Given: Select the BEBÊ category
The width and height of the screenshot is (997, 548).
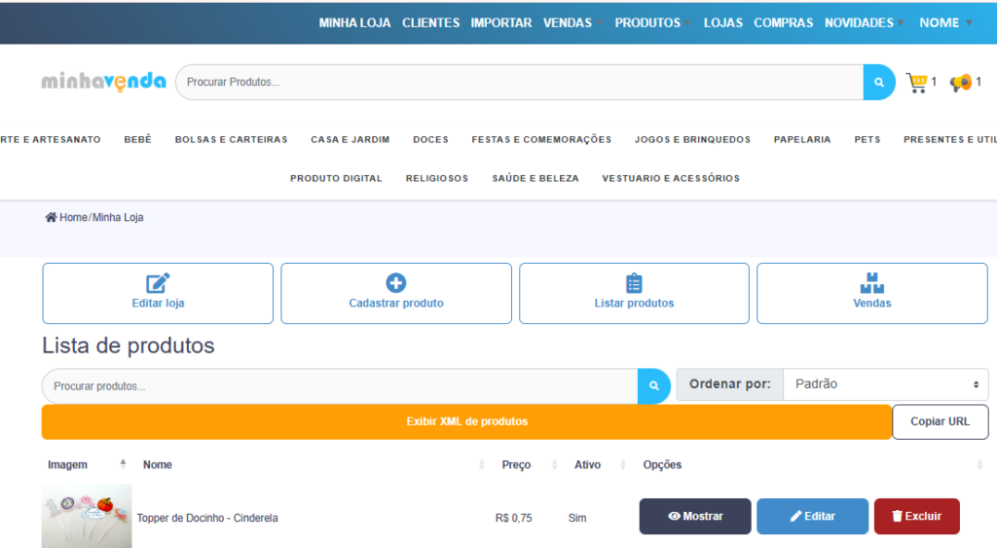Looking at the screenshot, I should coord(138,139).
